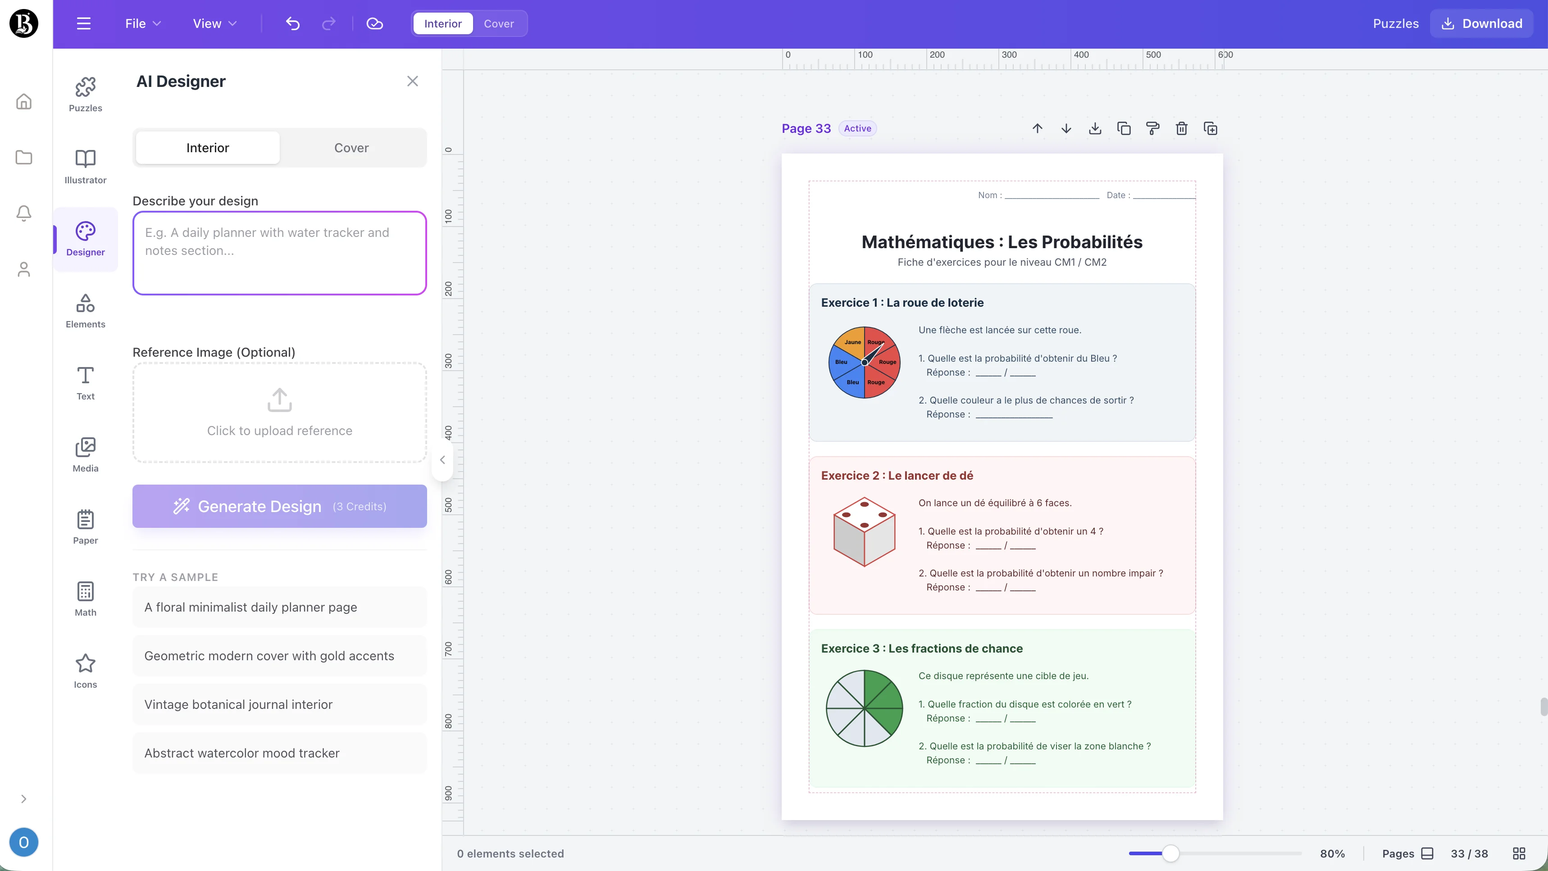Open the Puzzles tool panel
This screenshot has width=1548, height=871.
[x=85, y=95]
